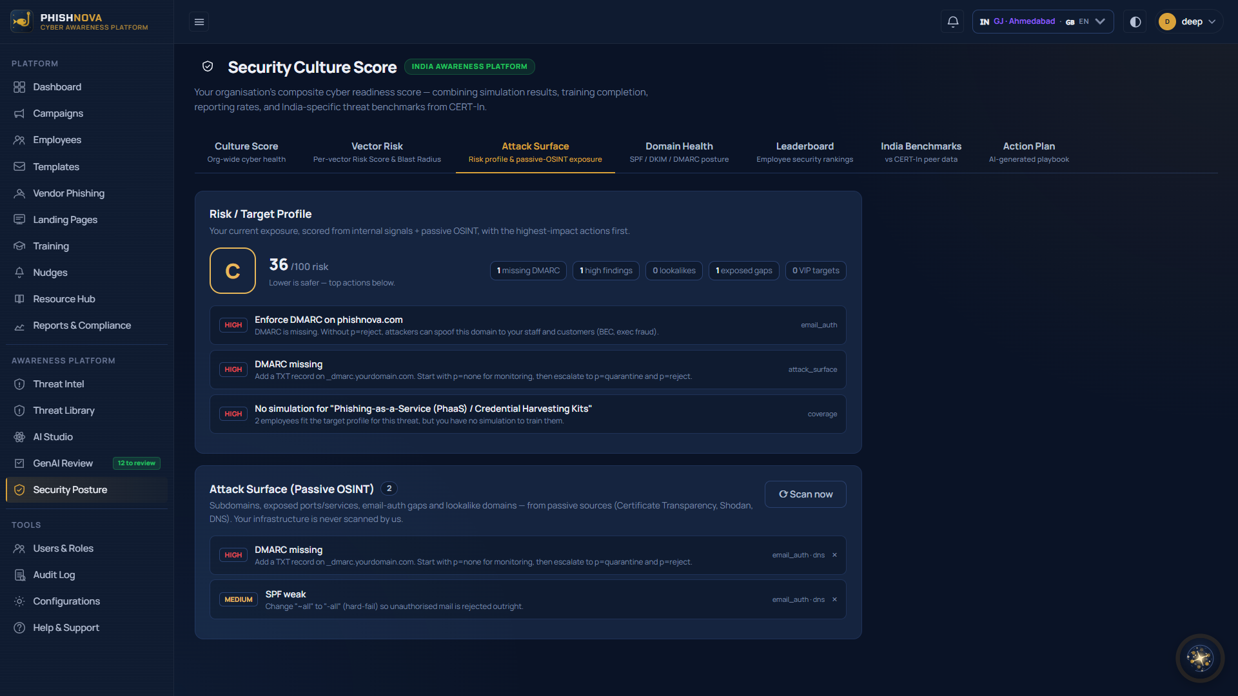Toggle dark/light theme contrast icon
Viewport: 1238px width, 696px height.
[1135, 22]
